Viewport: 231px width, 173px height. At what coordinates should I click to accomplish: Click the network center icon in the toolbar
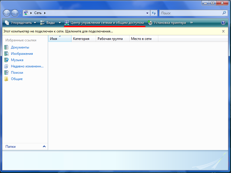67,23
